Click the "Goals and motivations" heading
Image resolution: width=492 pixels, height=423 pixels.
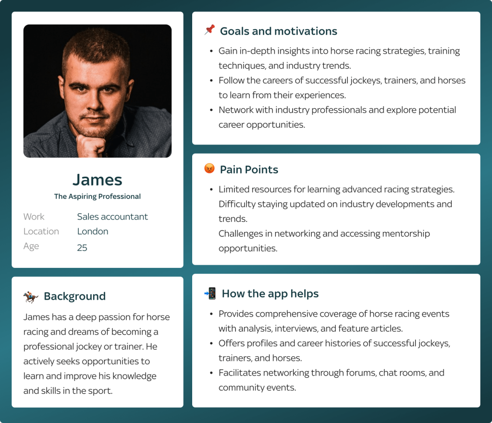[278, 31]
